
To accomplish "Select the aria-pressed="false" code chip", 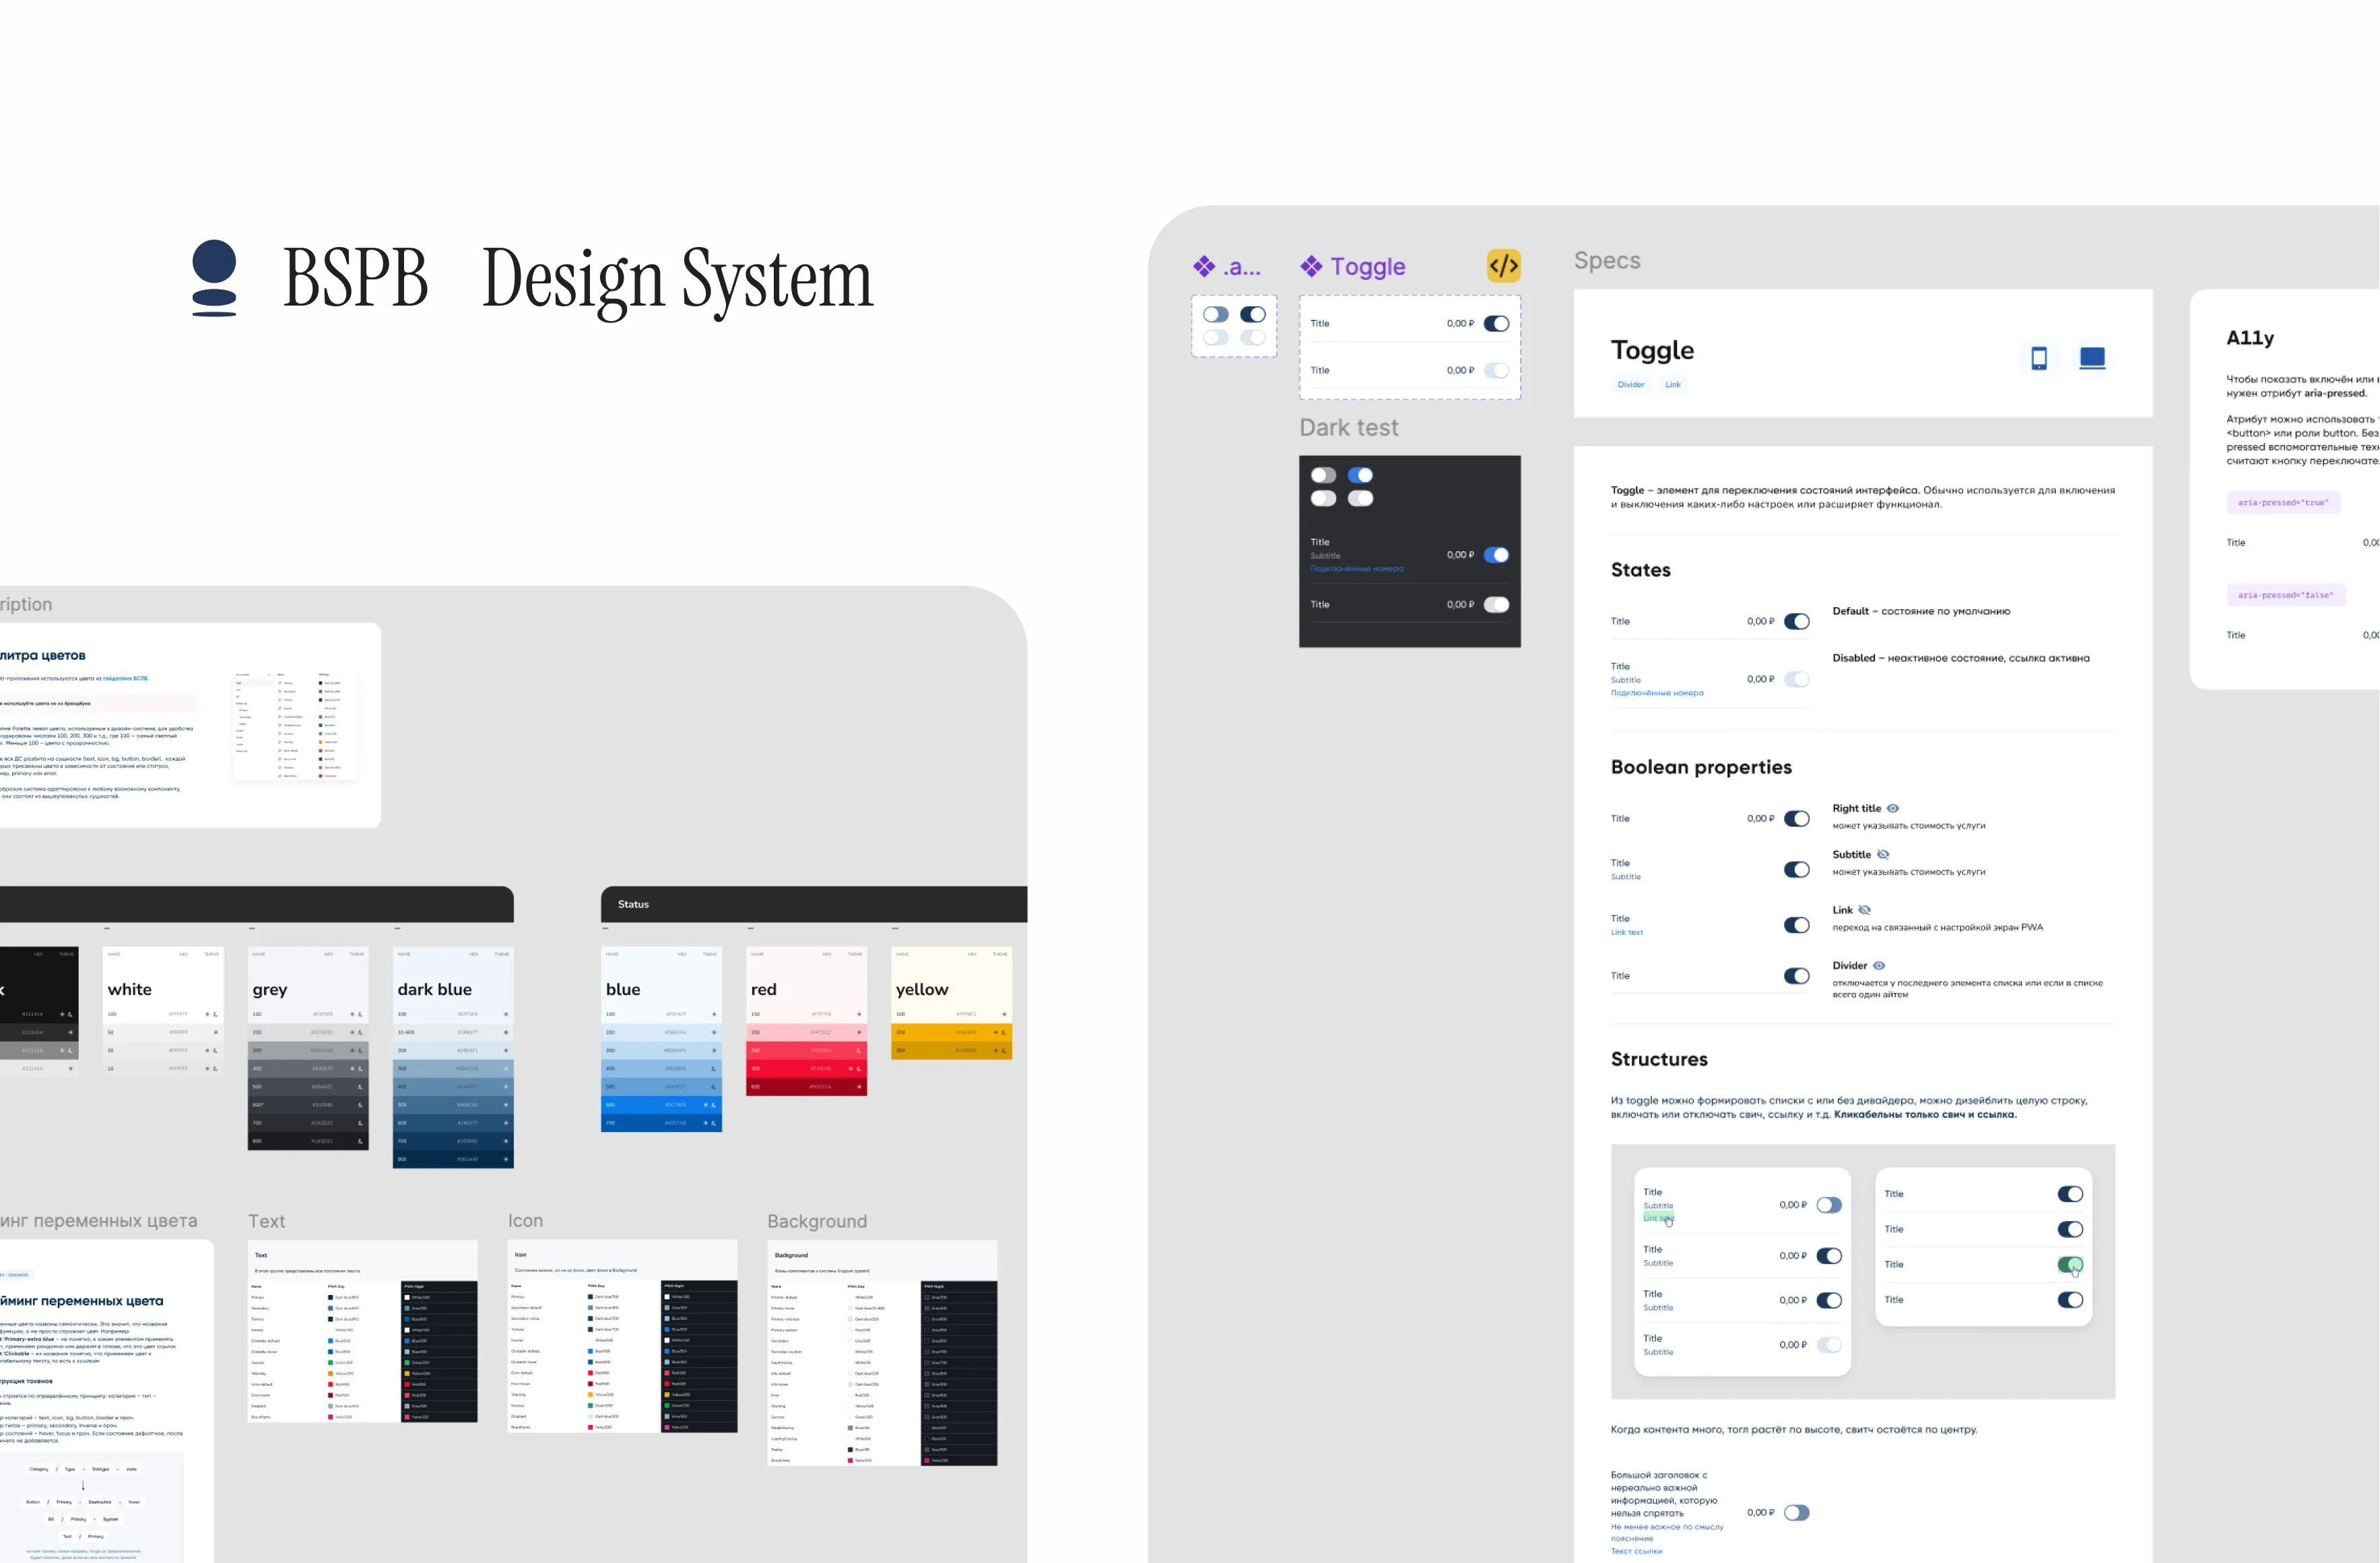I will click(x=2285, y=594).
